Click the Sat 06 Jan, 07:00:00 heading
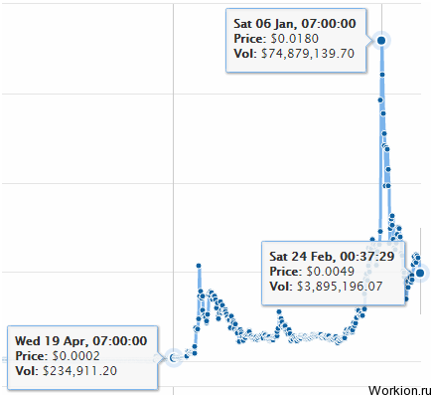The height and width of the screenshot is (397, 433). pos(295,24)
